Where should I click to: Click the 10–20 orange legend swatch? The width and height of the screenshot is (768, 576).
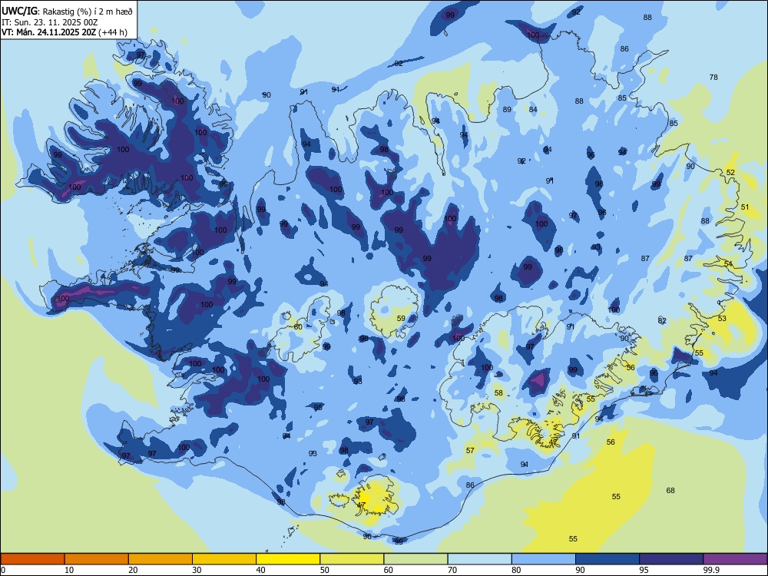coord(97,559)
